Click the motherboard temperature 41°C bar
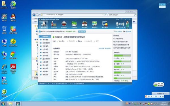The image size is (170, 106). [x=122, y=72]
